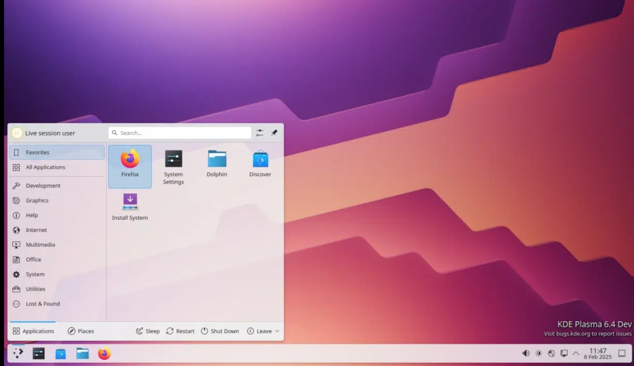Open the display configuration tray icon

pyautogui.click(x=564, y=353)
